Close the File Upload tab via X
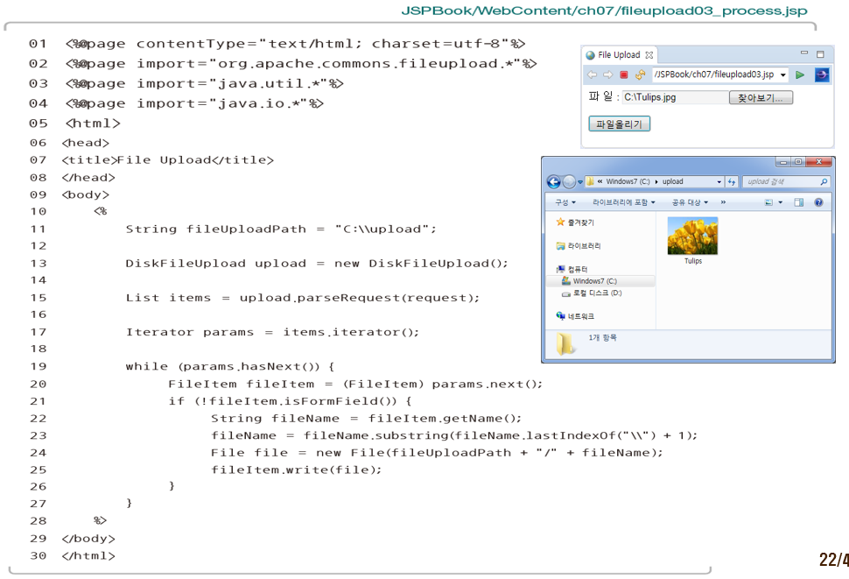The width and height of the screenshot is (849, 579). [x=649, y=54]
